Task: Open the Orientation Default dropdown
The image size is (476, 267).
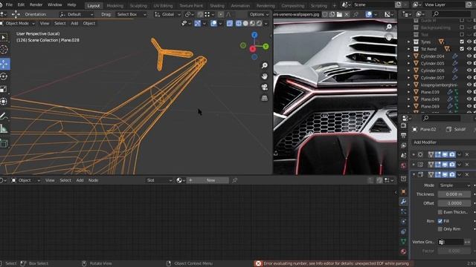Action: tap(77, 14)
